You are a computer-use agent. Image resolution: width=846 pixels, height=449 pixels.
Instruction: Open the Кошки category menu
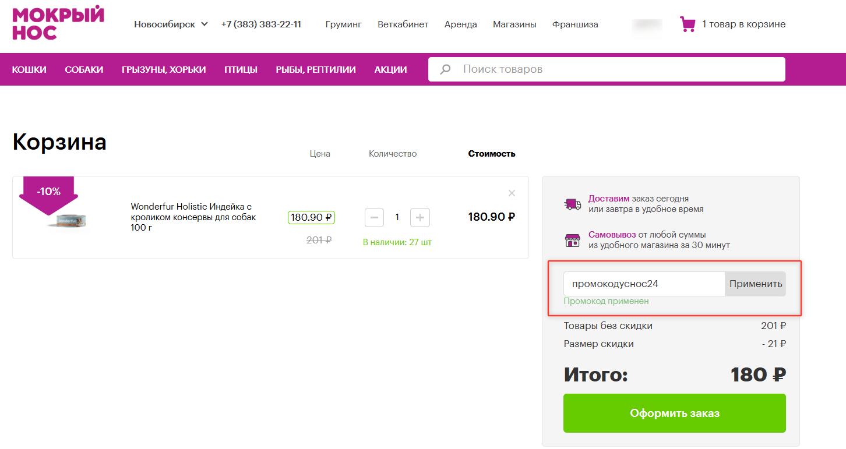click(x=29, y=70)
